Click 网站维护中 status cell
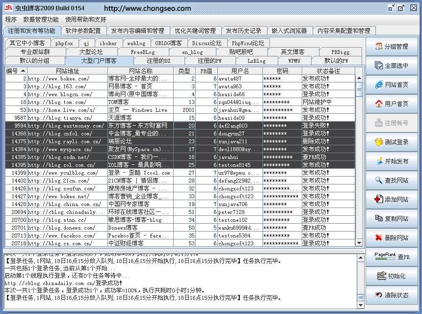 (x=328, y=102)
